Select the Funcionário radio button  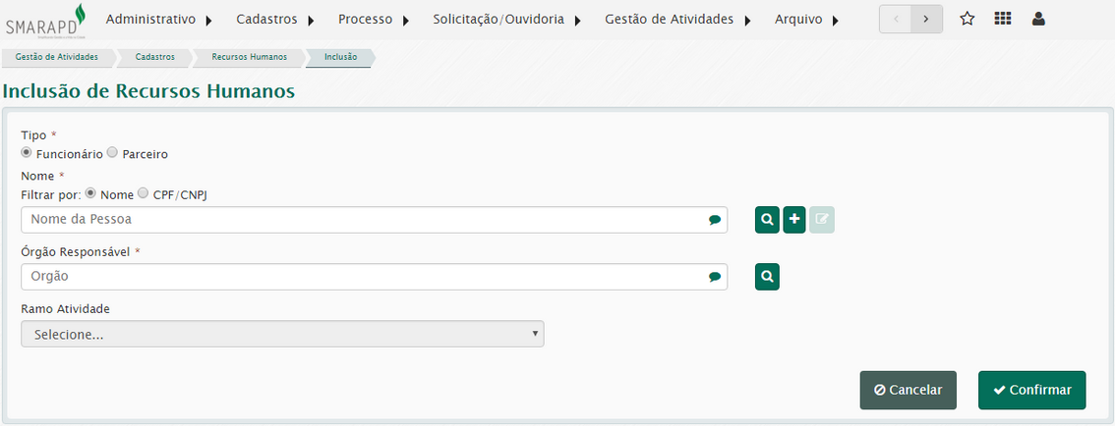(27, 153)
